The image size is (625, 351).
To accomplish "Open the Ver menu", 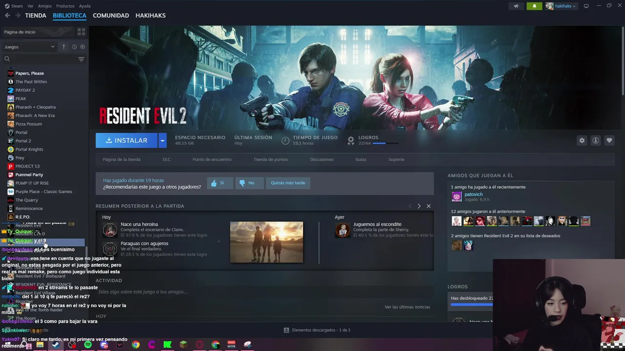I will click(x=30, y=6).
